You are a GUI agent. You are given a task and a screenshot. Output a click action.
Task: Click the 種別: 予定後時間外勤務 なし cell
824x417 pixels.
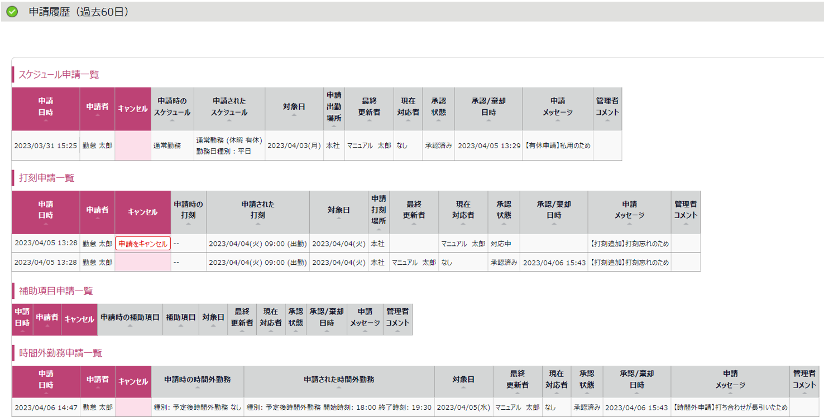click(197, 408)
